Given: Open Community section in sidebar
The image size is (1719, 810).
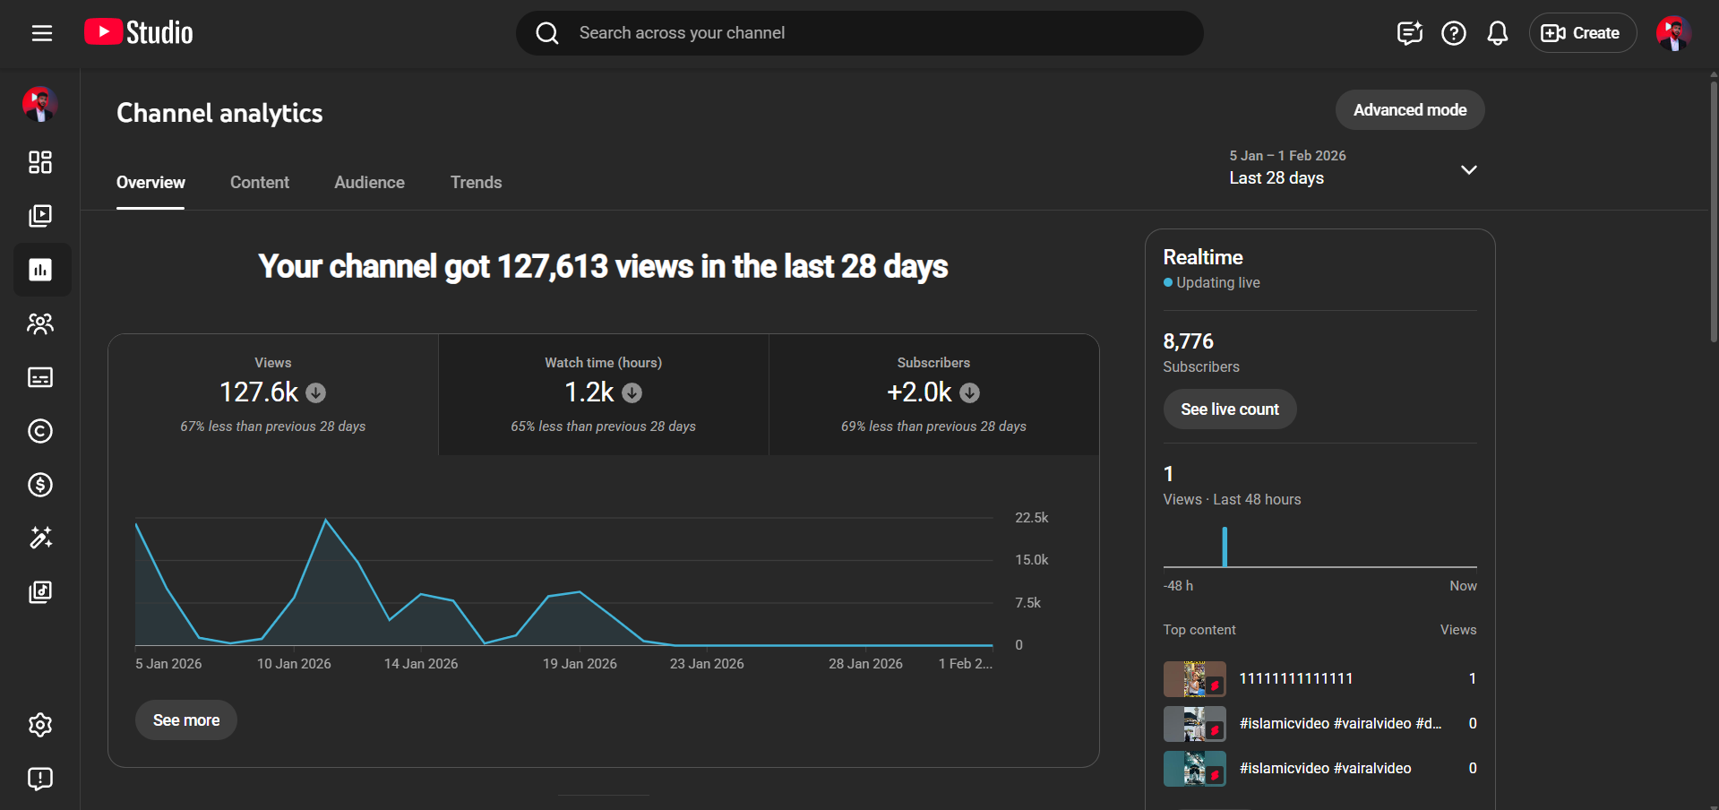Looking at the screenshot, I should click(x=40, y=323).
